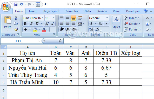Switch to the Data tab
The width and height of the screenshot is (154, 99).
tap(88, 11)
